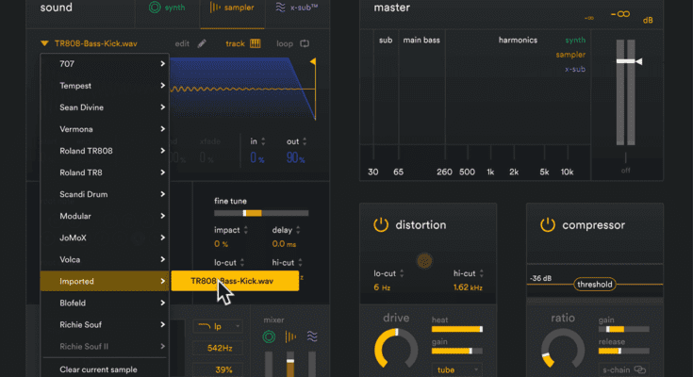Click the compressor threshold handle
Viewport: 693px width, 377px height.
point(594,285)
